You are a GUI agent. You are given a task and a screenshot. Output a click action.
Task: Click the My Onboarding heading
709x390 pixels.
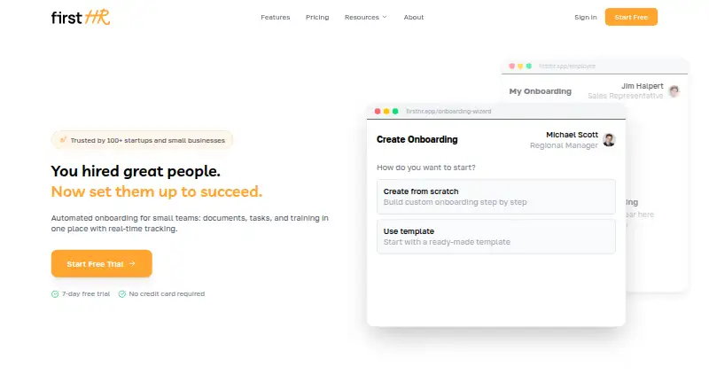[x=541, y=91]
